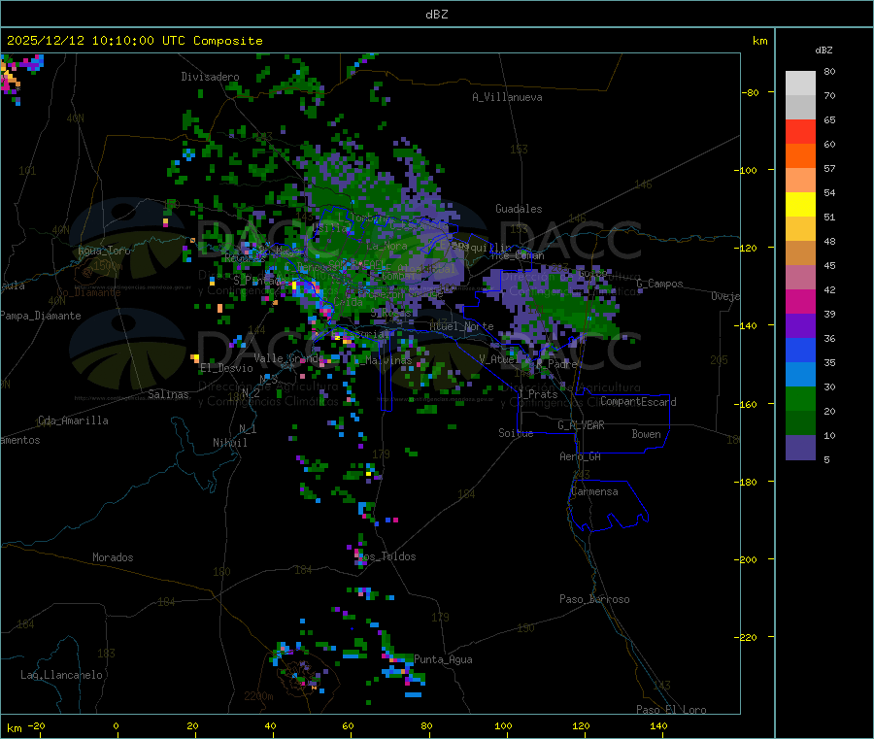Click the Soitue map label
Screen dimensions: 874x739
pos(516,433)
